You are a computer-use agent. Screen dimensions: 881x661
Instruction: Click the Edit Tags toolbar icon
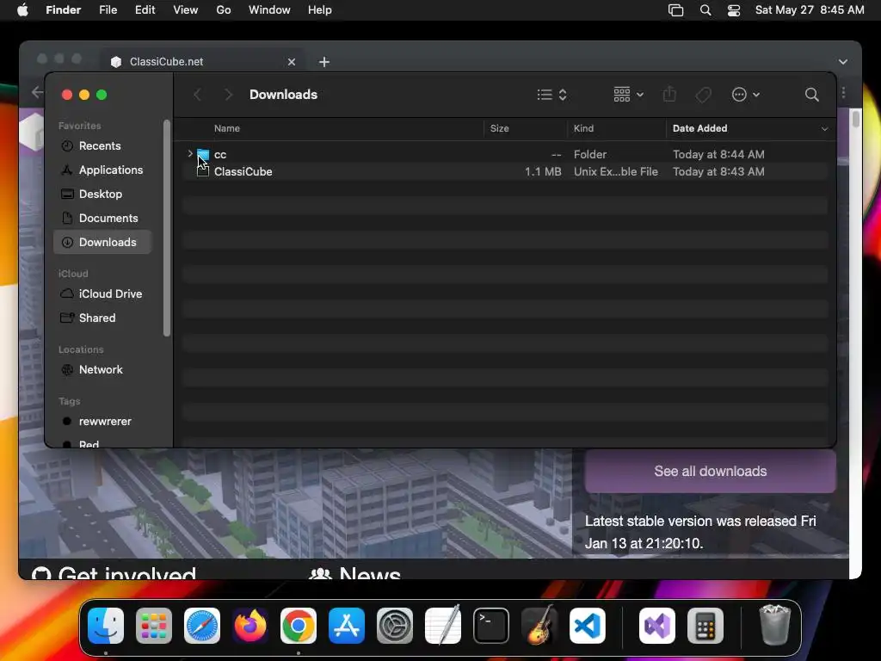(x=703, y=95)
